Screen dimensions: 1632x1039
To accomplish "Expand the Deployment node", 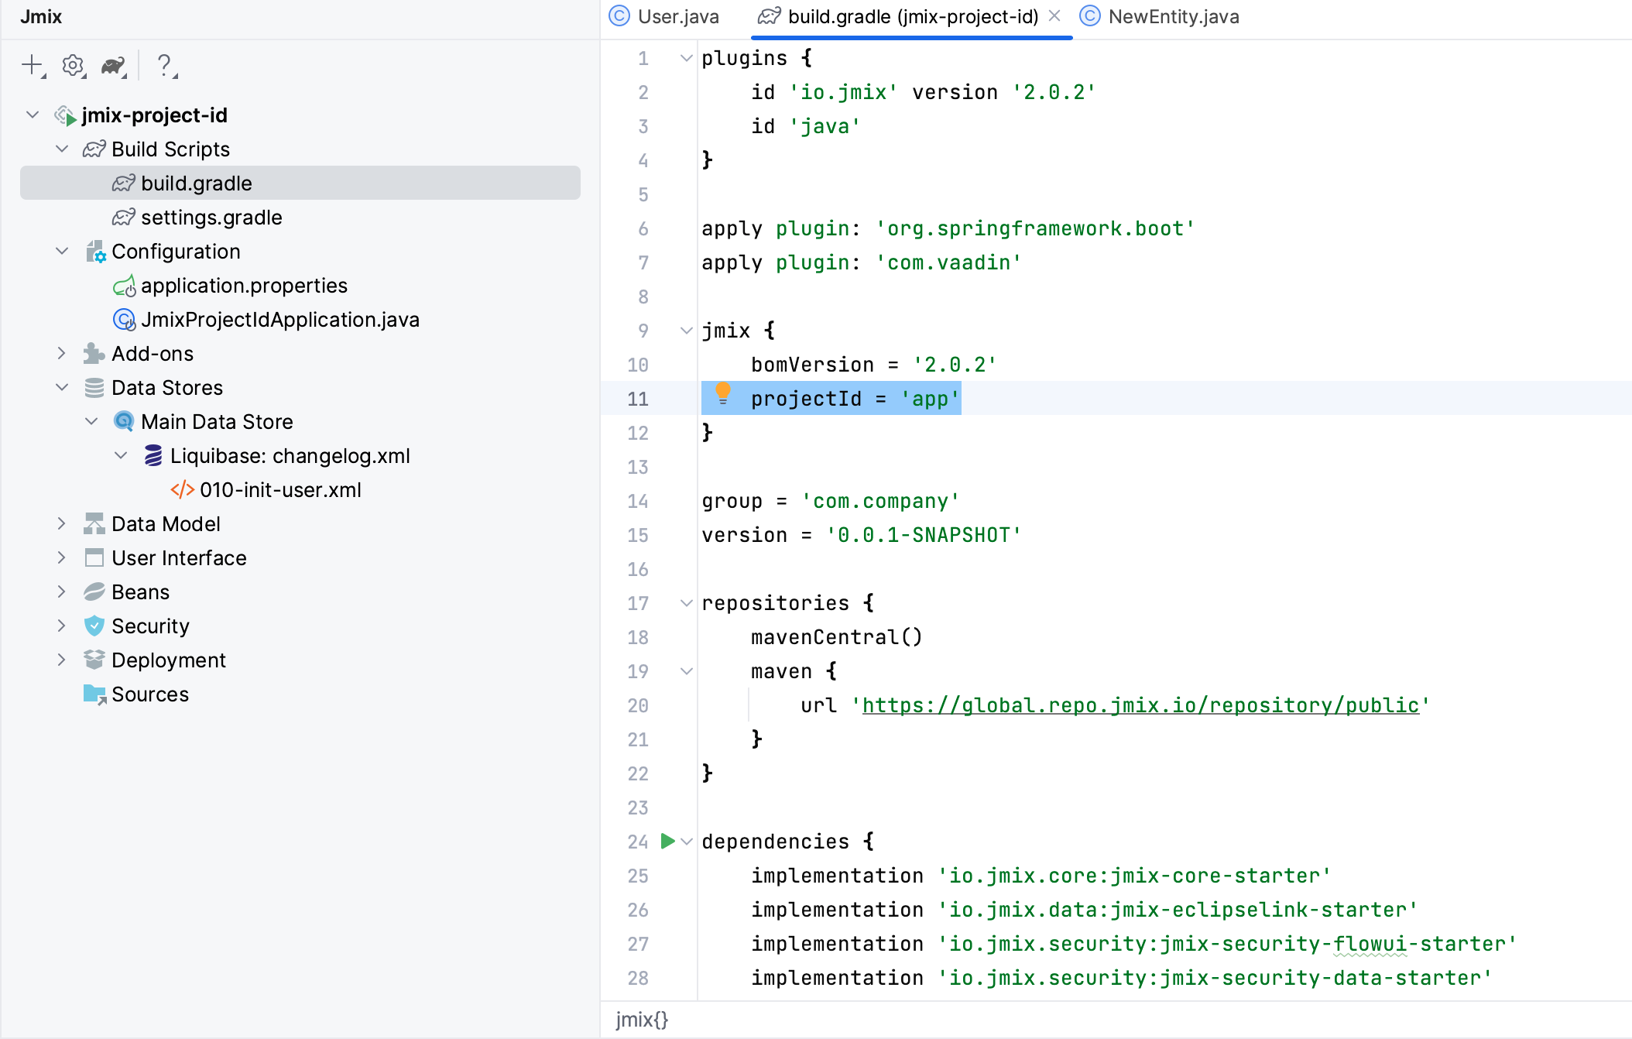I will [x=62, y=660].
